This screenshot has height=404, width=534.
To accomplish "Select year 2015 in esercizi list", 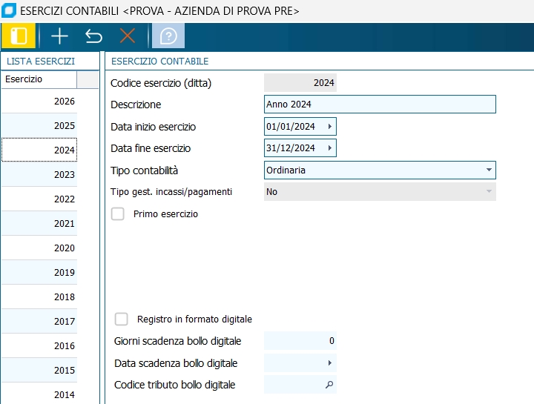I will point(50,371).
